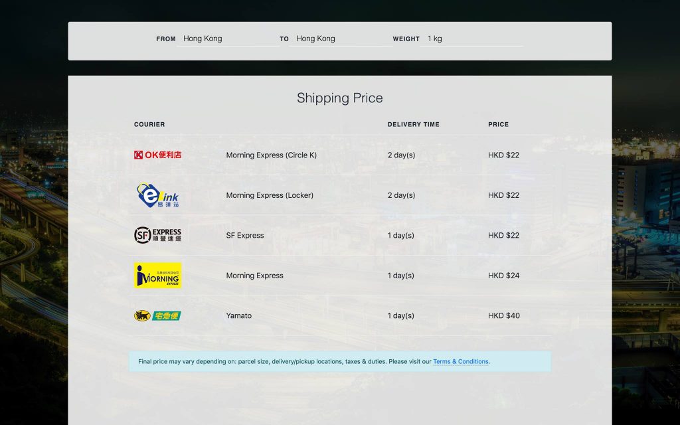
Task: Click the FROM label
Action: coord(165,39)
